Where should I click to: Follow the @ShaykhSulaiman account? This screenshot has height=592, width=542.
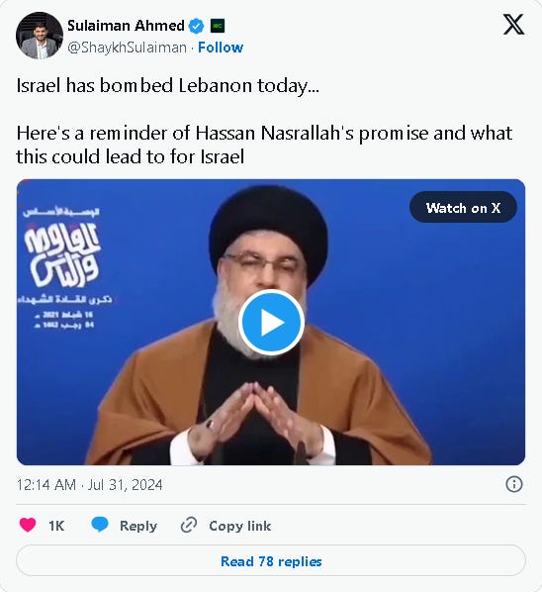tap(221, 48)
